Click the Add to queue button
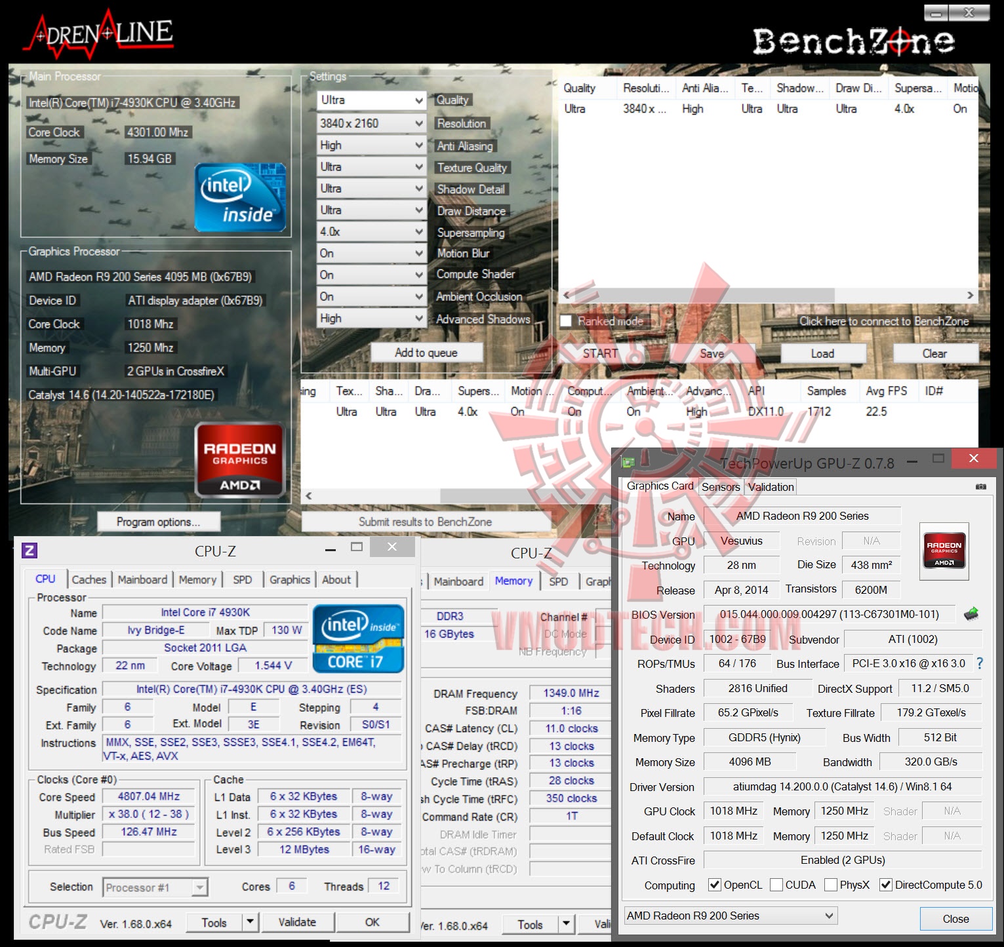1004x947 pixels. point(426,353)
